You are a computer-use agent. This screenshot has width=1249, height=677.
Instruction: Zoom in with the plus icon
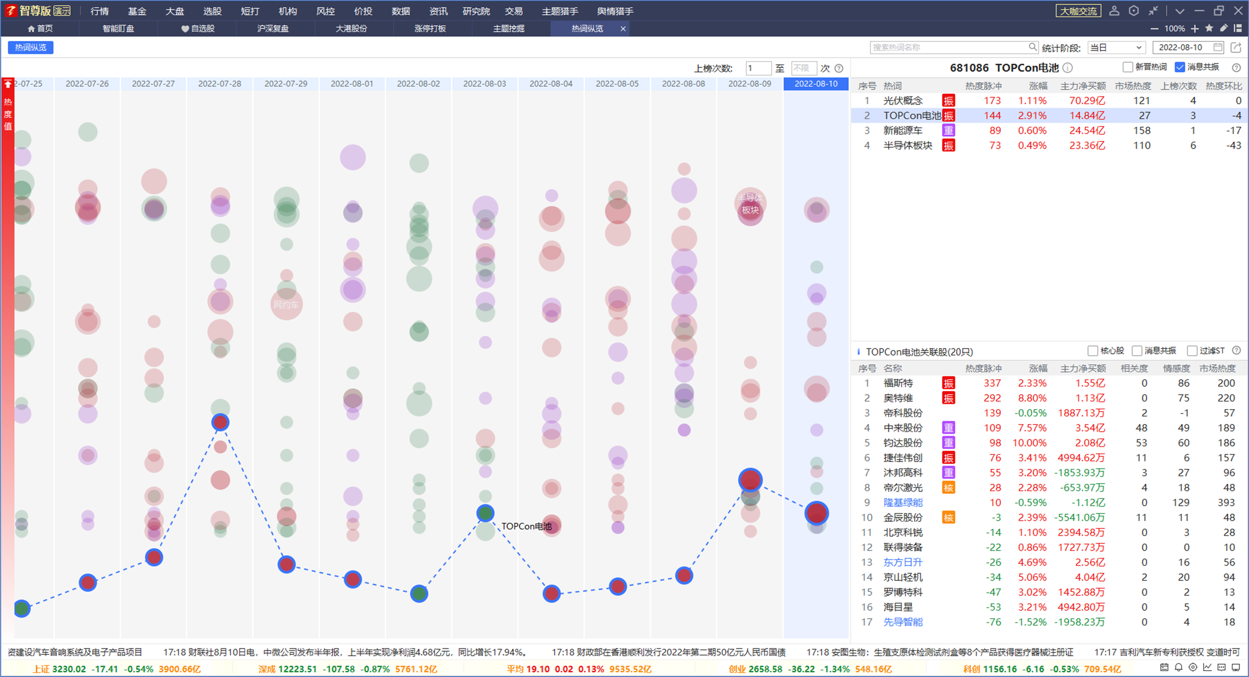coord(1195,29)
